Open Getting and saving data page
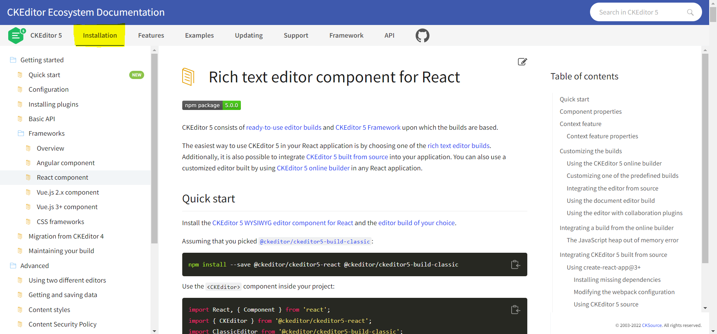717x334 pixels. click(x=63, y=295)
